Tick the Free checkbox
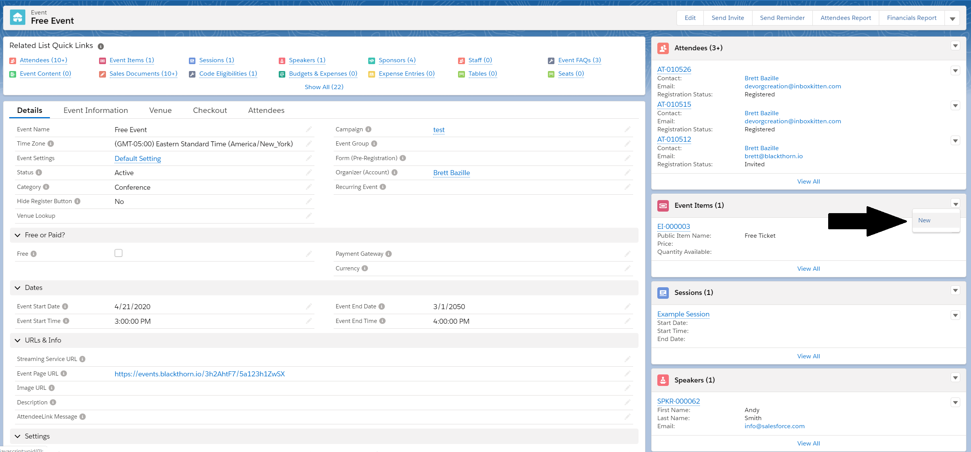The image size is (971, 452). point(118,253)
